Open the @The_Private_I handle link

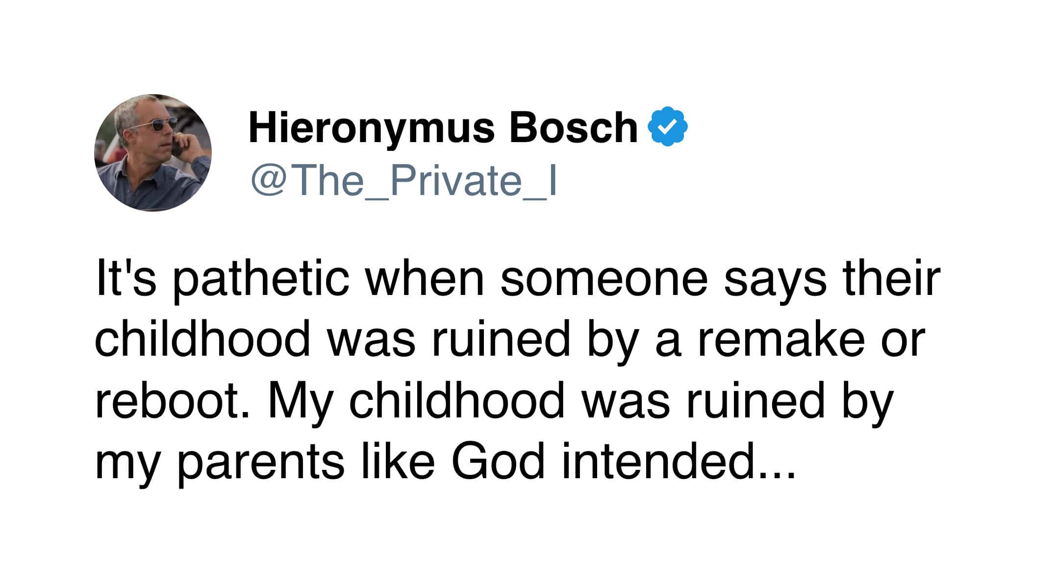(404, 180)
